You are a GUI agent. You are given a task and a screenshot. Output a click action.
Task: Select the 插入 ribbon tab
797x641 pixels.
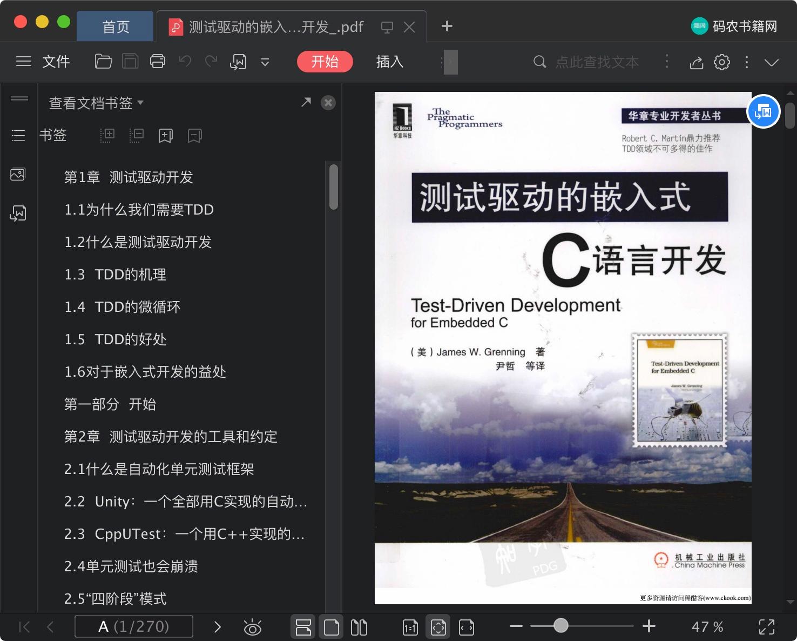389,62
